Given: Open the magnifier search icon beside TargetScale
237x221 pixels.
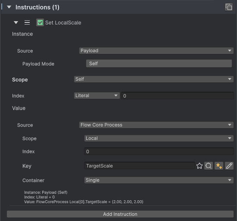Looking at the screenshot, I should [x=209, y=166].
